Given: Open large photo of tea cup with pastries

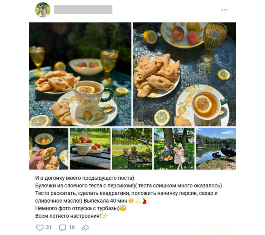Looking at the screenshot, I should [x=80, y=74].
